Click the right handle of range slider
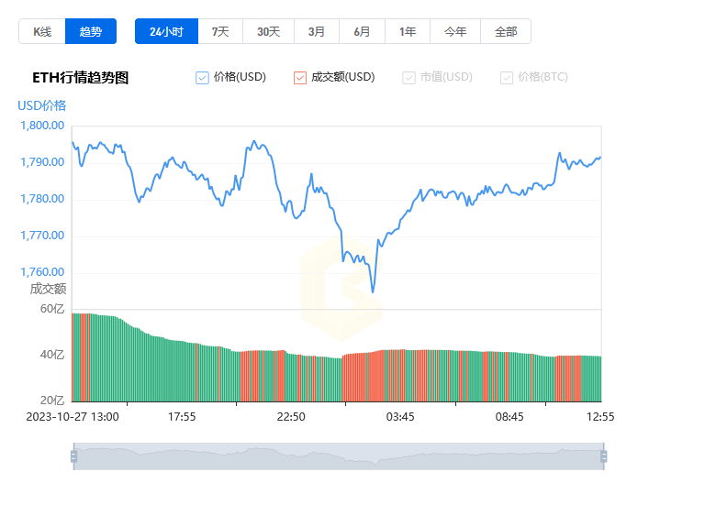Image resolution: width=716 pixels, height=516 pixels. point(604,456)
